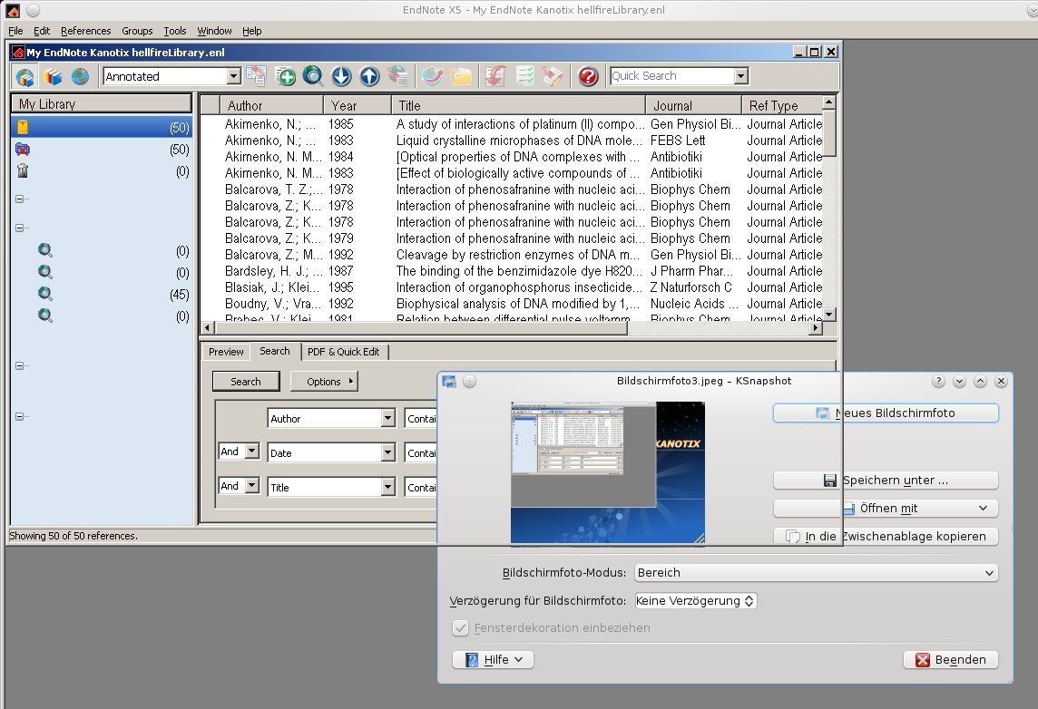Select the Bardsley 1987 benzimidazole dye row
This screenshot has width=1038, height=709.
tap(512, 271)
